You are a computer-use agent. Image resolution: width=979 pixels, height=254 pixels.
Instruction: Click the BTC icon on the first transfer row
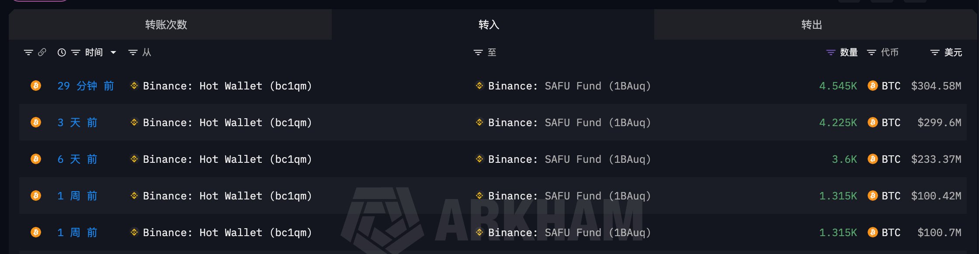point(35,86)
